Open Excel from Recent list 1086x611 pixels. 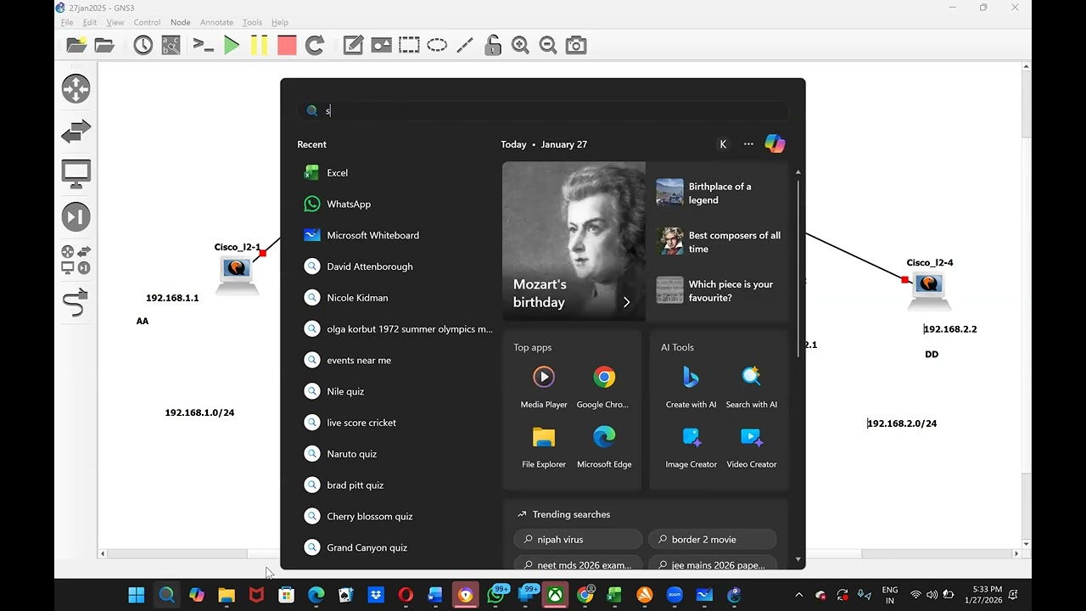point(395,173)
